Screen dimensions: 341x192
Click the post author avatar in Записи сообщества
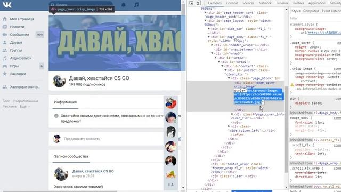pos(61,174)
